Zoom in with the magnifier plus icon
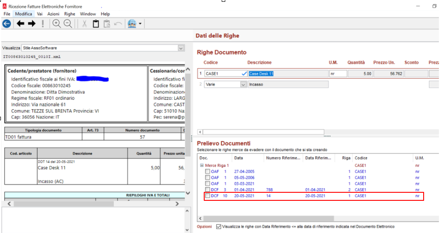The height and width of the screenshot is (233, 442). pos(56,24)
